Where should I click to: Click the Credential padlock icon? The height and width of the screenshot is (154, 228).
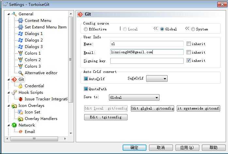(x=20, y=86)
